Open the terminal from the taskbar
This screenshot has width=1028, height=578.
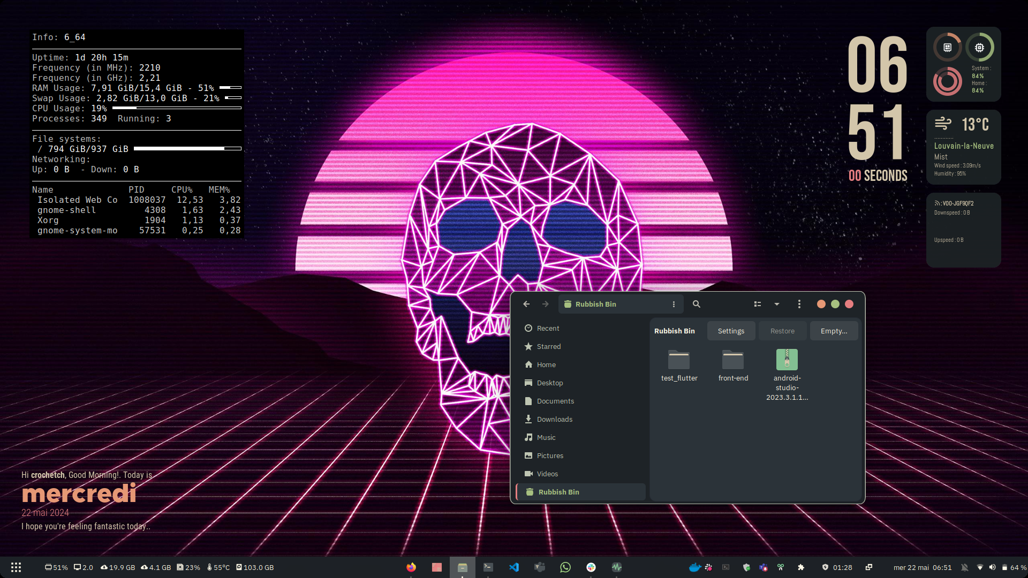click(x=488, y=567)
